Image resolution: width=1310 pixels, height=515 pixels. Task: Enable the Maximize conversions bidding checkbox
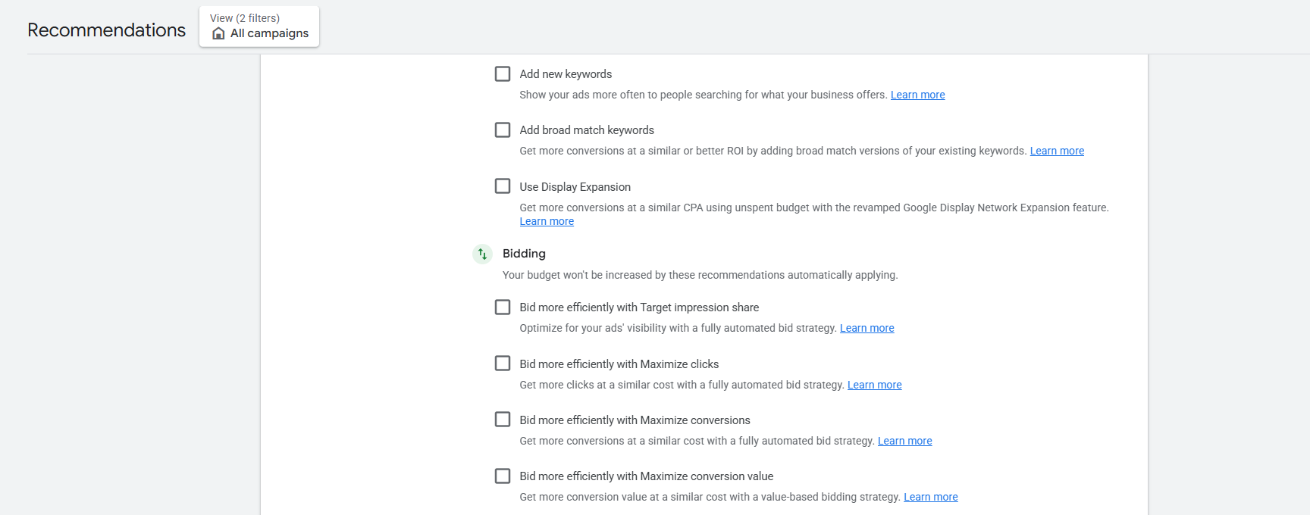(503, 420)
